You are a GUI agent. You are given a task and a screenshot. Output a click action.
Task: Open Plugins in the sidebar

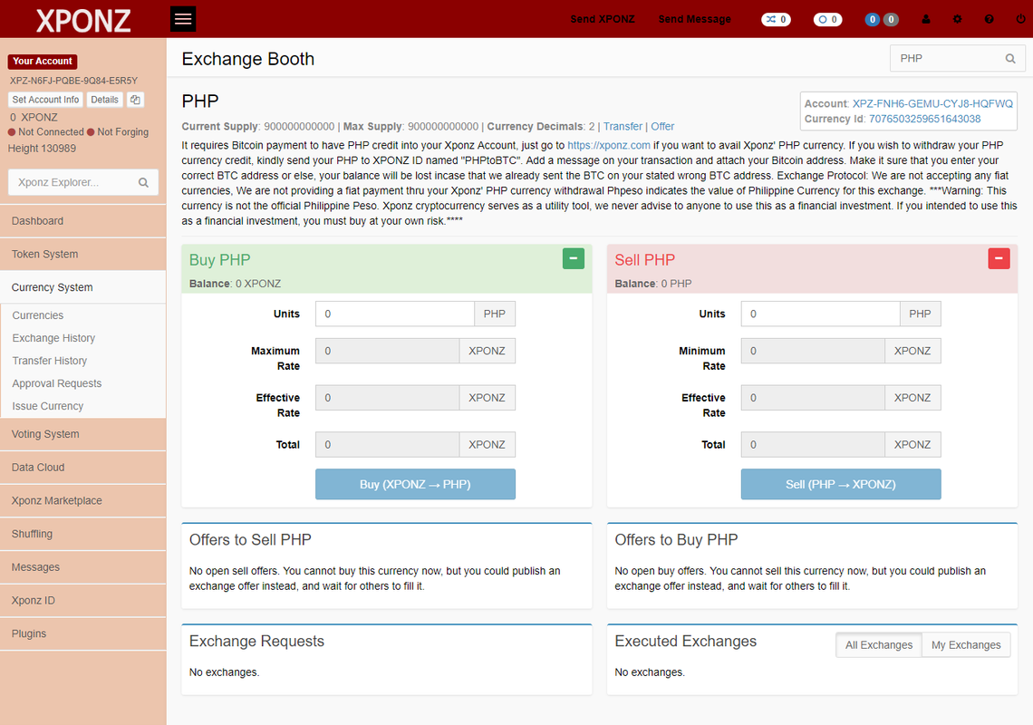[x=83, y=634]
